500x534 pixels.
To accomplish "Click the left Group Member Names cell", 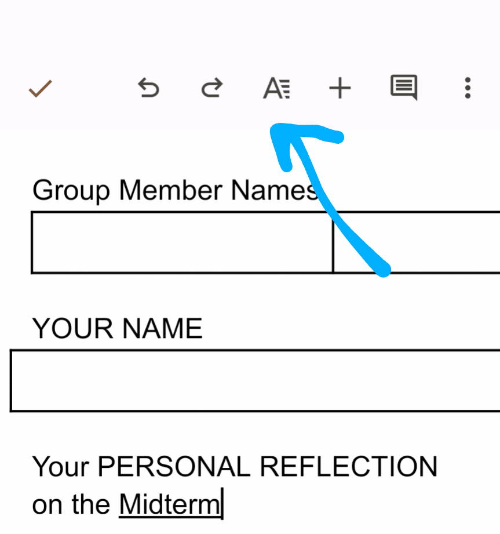I will coord(182,242).
